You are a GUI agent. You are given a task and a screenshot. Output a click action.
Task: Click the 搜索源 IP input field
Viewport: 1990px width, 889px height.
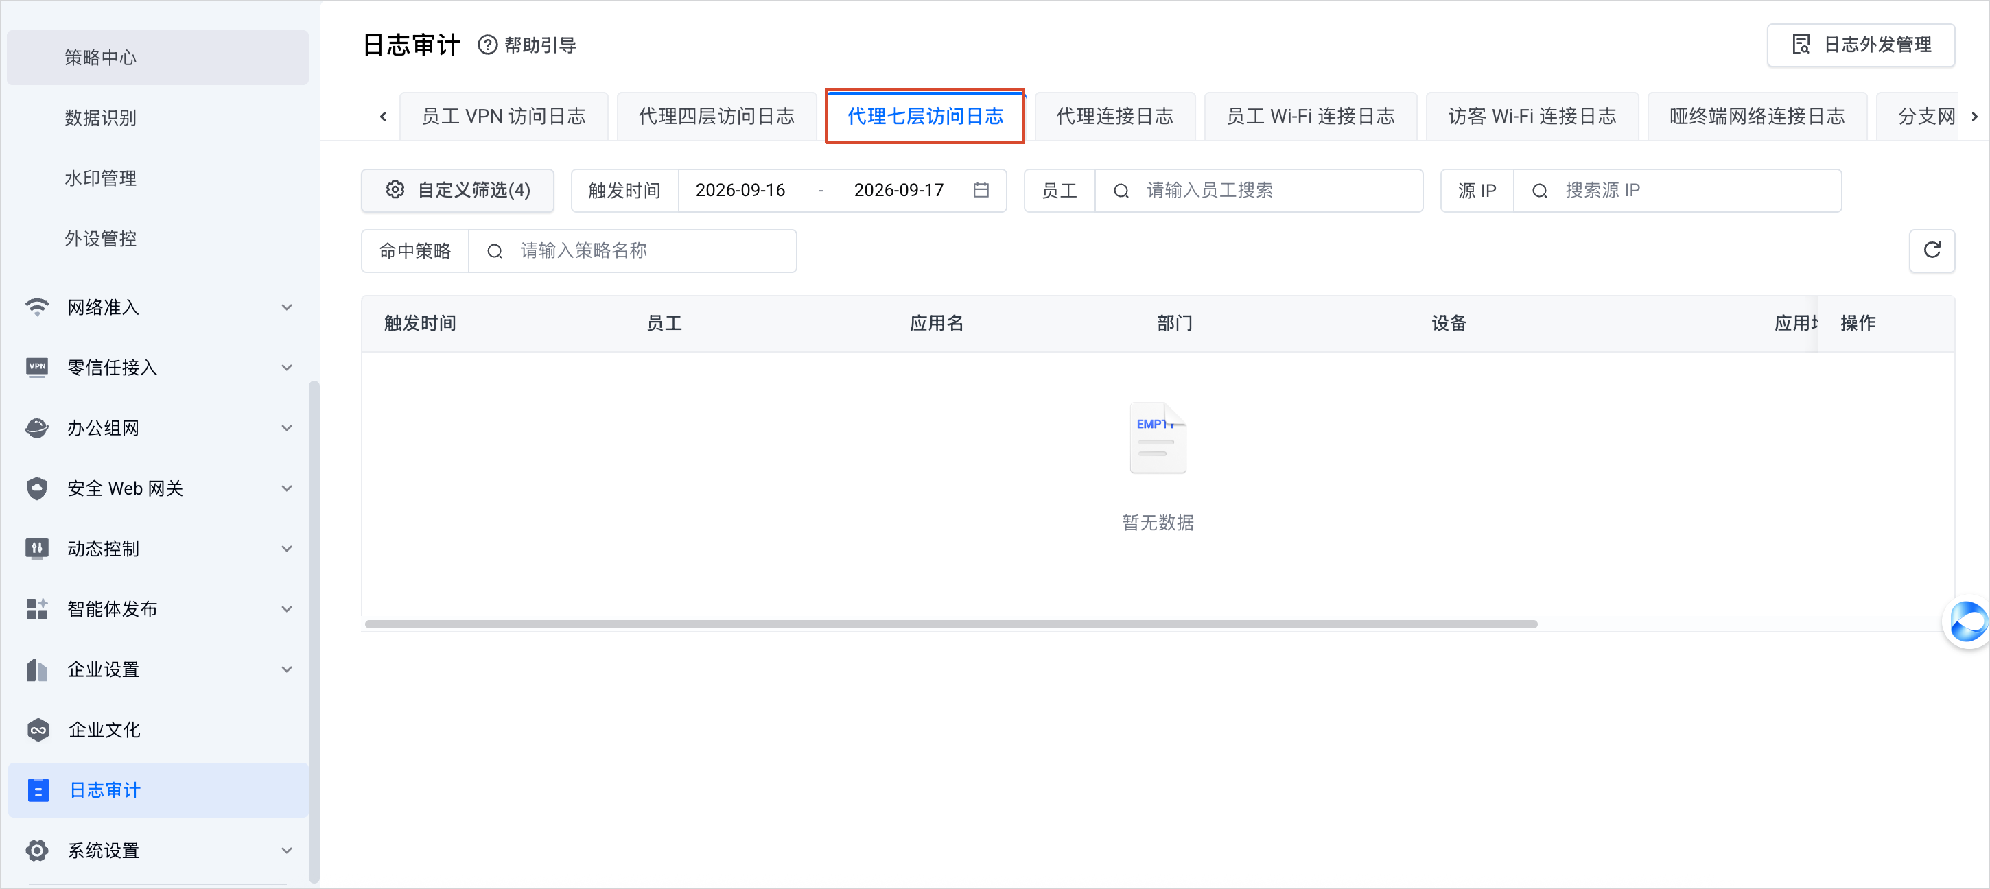(1677, 191)
